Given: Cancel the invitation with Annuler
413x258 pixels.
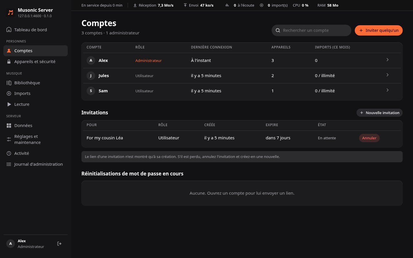Looking at the screenshot, I should click(369, 138).
